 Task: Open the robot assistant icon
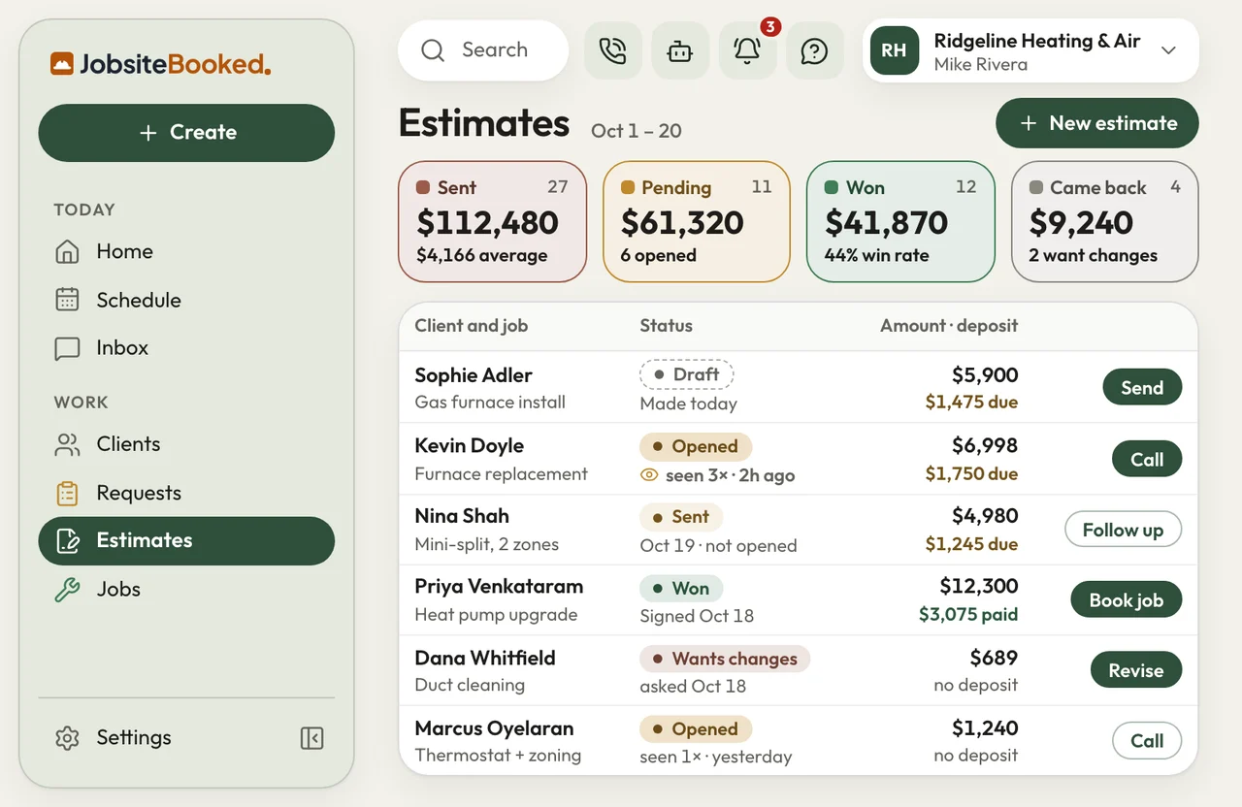(680, 50)
